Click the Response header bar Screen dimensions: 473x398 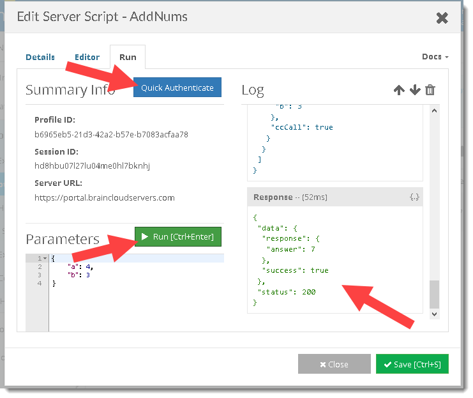(x=326, y=197)
